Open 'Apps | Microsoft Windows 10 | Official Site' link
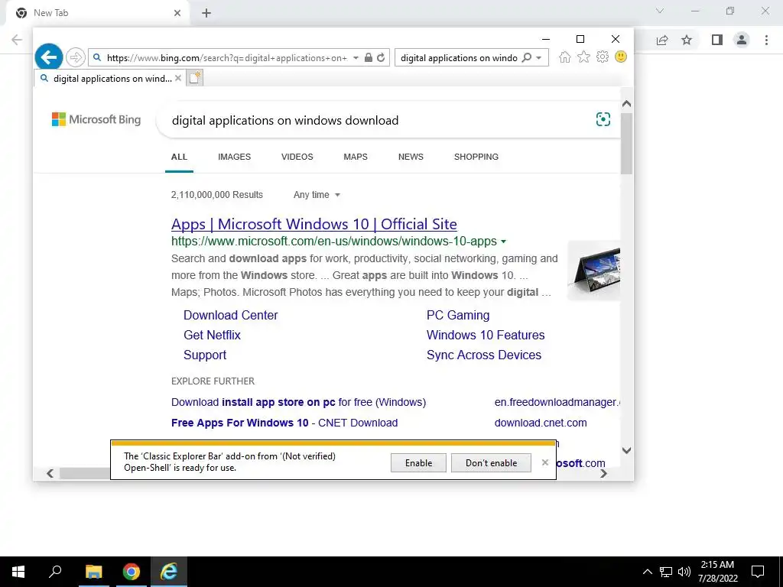The height and width of the screenshot is (587, 783). click(x=314, y=224)
